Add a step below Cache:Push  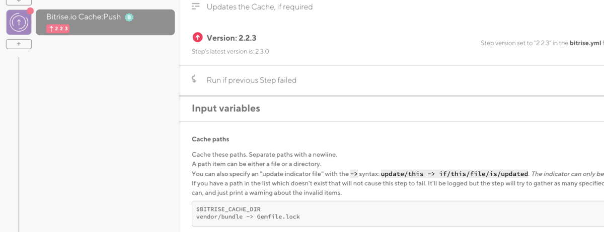pos(19,44)
